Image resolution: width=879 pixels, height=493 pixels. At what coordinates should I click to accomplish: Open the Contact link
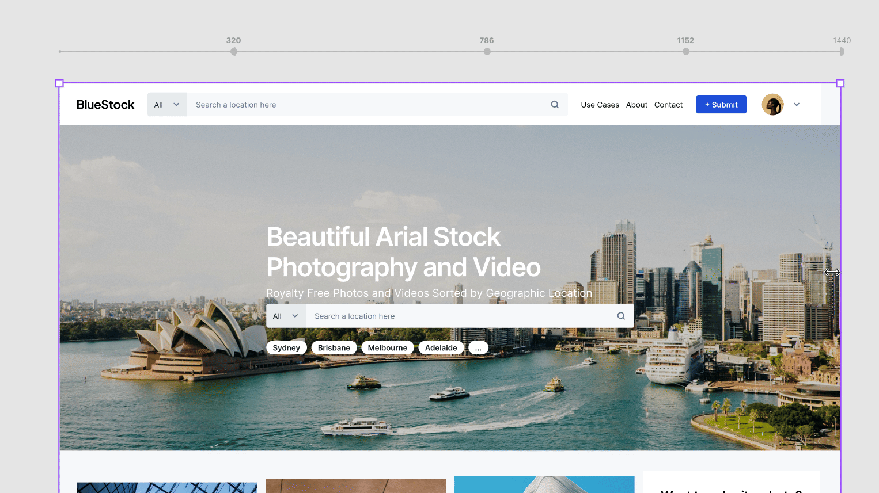point(668,105)
